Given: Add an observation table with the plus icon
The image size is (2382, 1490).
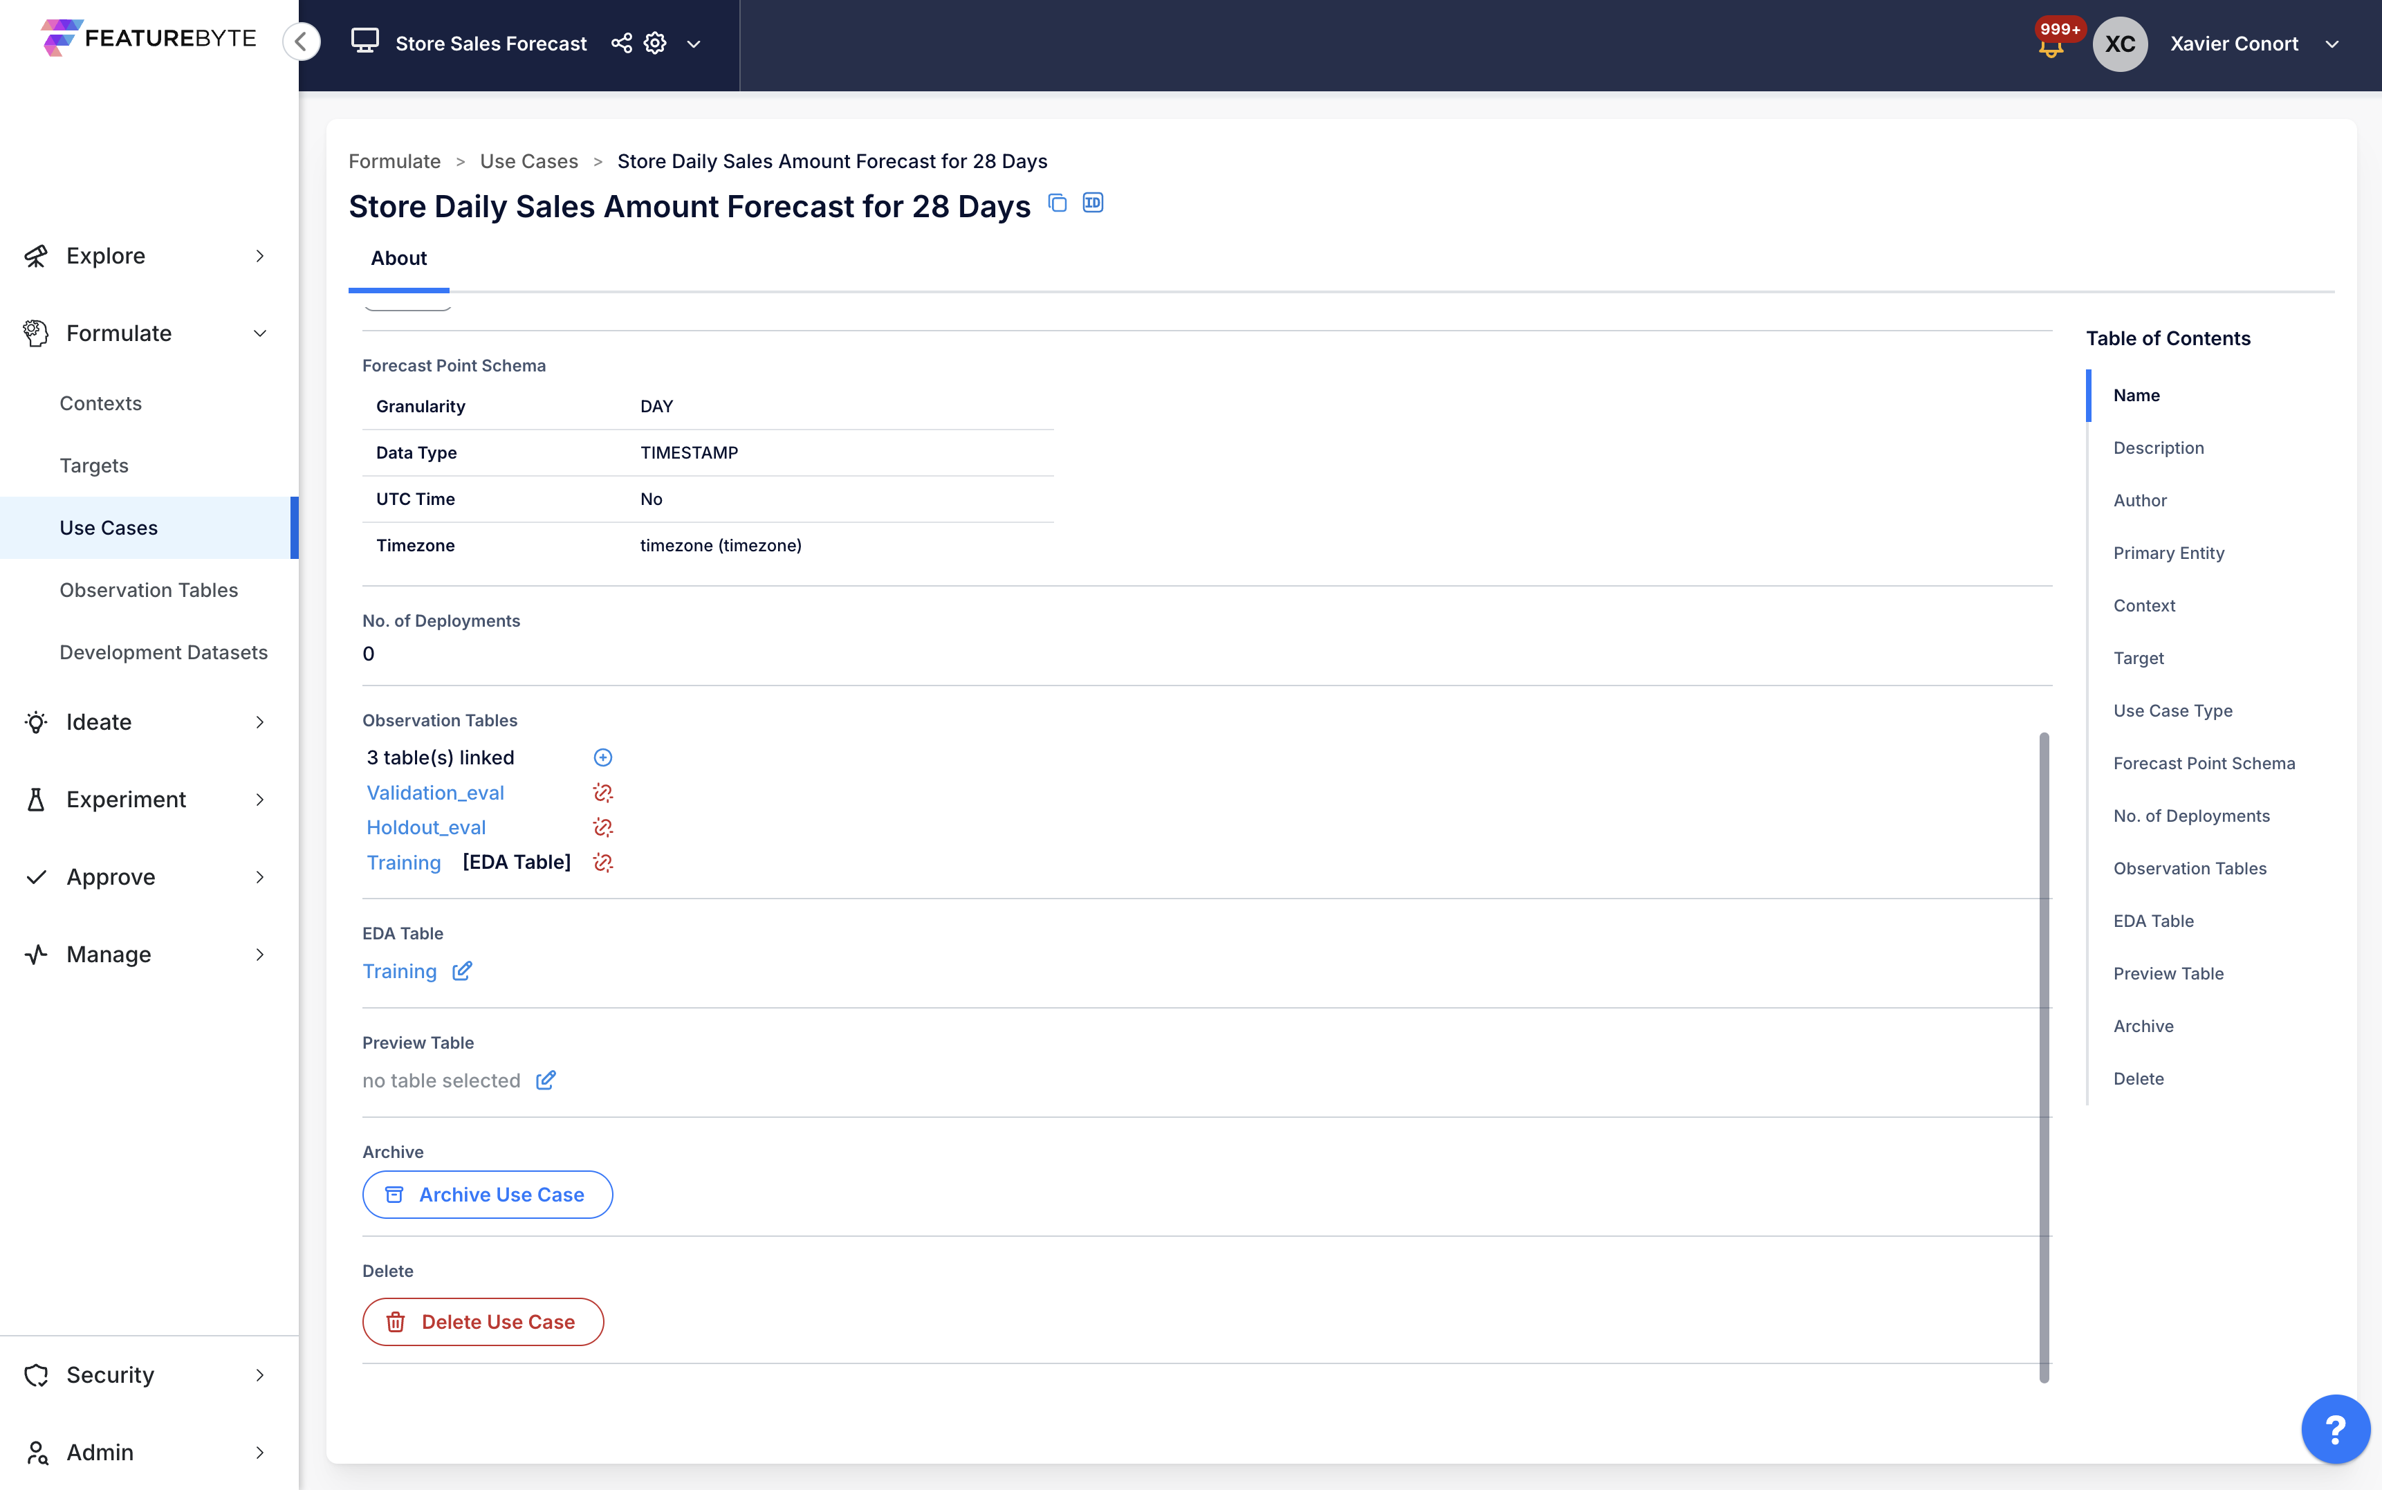Looking at the screenshot, I should pyautogui.click(x=602, y=757).
